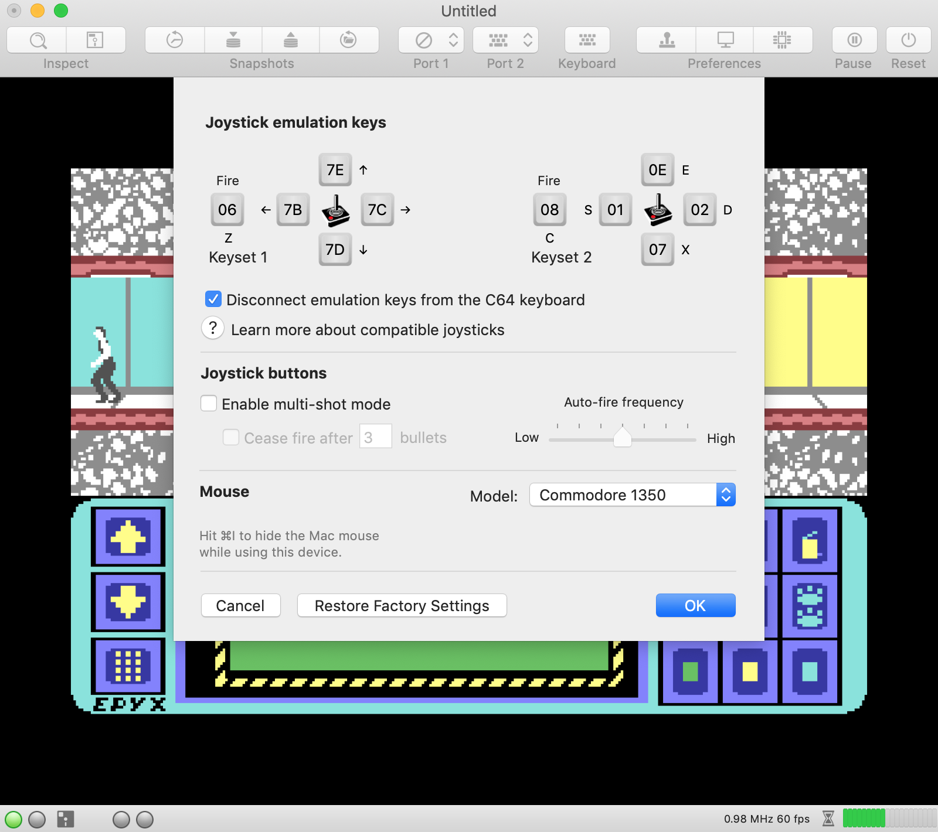Toggle Cease fire after checkbox

[x=231, y=437]
